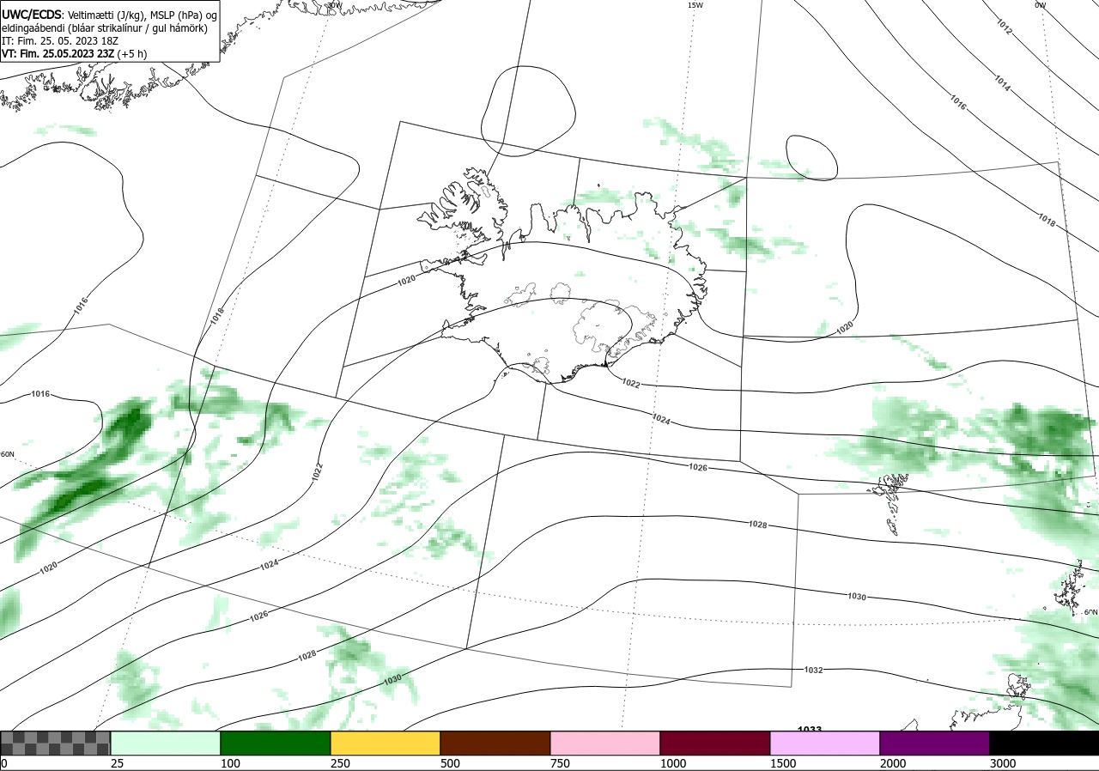Image resolution: width=1099 pixels, height=771 pixels.
Task: Click the "1000" legend value
Action: coord(674,763)
